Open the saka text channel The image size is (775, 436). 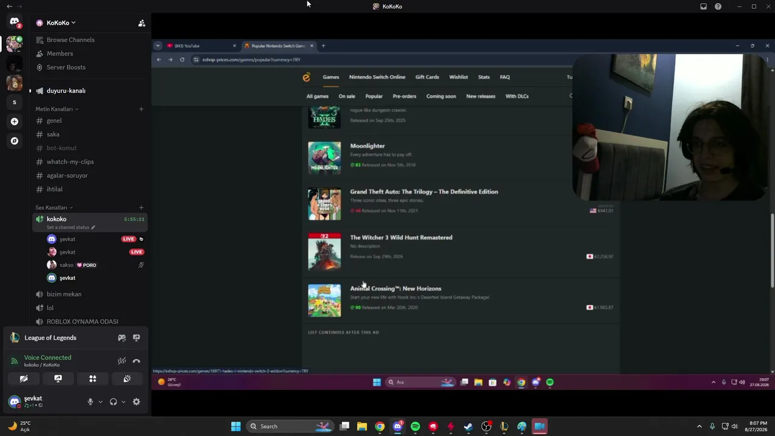coord(90,134)
